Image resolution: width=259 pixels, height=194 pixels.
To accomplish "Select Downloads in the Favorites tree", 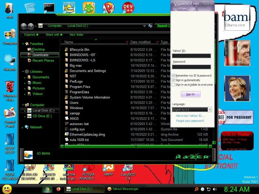I will [x=40, y=55].
